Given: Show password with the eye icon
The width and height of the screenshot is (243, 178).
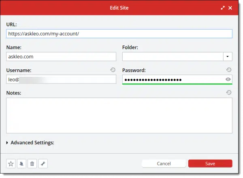Looking at the screenshot, I should point(228,79).
